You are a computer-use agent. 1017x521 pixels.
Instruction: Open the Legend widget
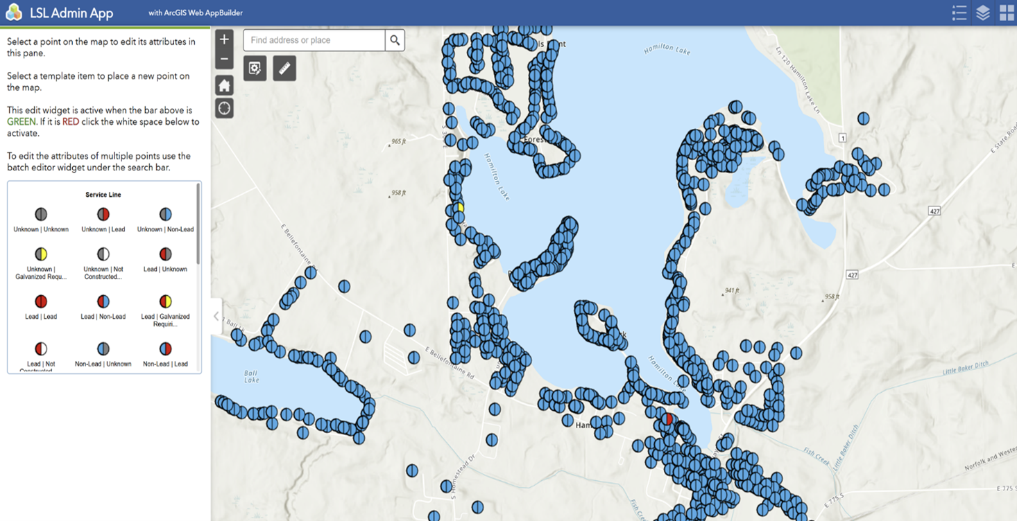pyautogui.click(x=959, y=12)
